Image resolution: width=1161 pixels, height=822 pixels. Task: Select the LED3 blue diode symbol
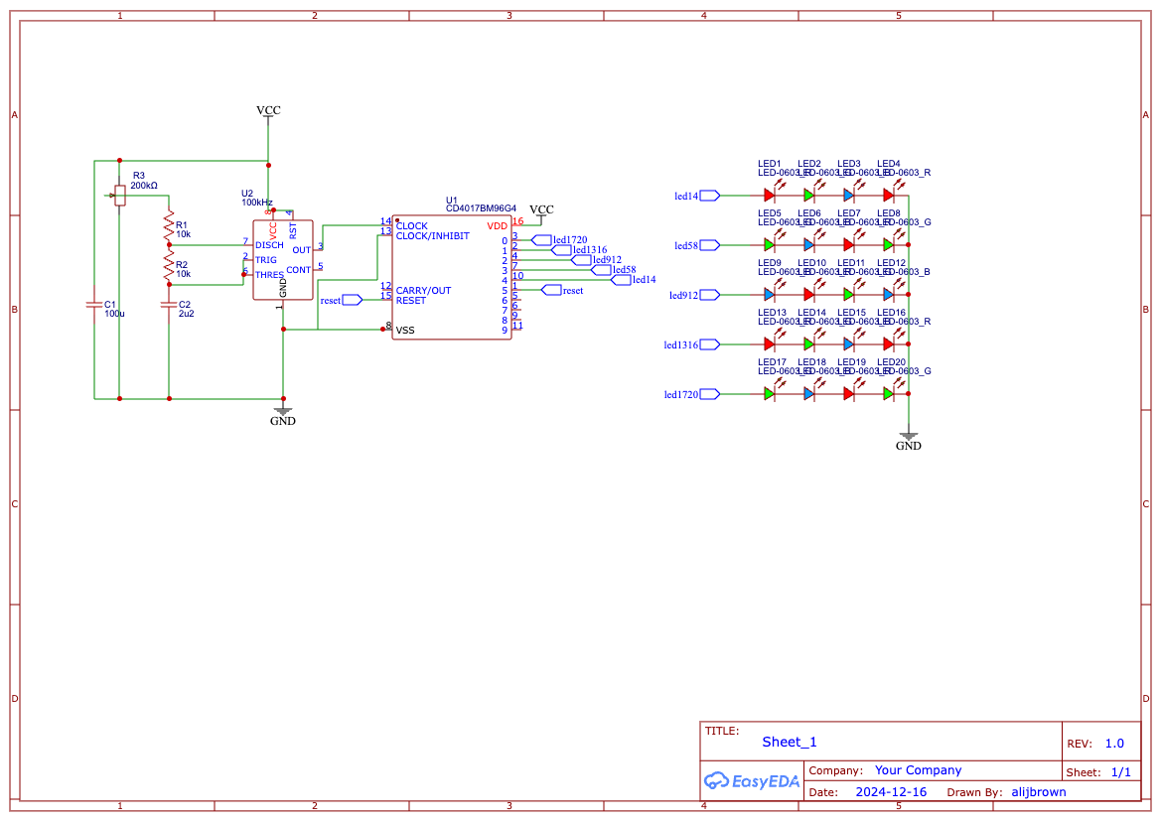[849, 196]
